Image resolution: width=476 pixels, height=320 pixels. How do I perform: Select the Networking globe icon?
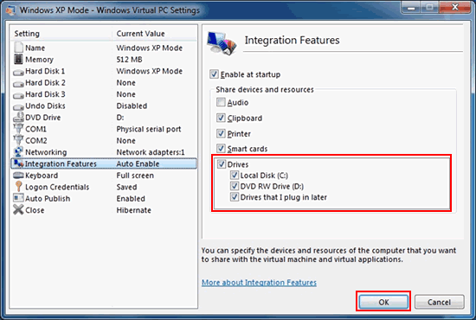pos(18,151)
